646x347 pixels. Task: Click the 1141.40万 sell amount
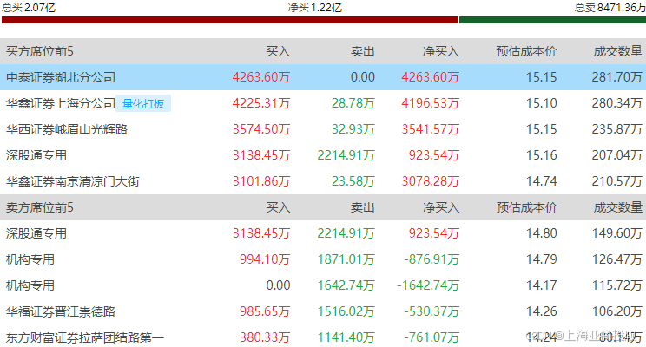[346, 337]
